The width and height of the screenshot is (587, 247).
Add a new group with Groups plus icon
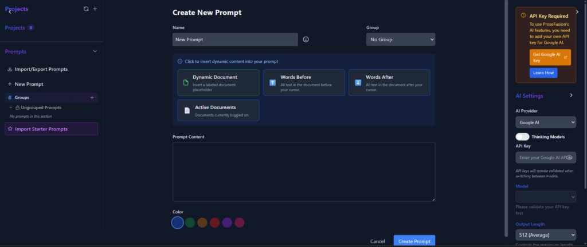tap(92, 97)
